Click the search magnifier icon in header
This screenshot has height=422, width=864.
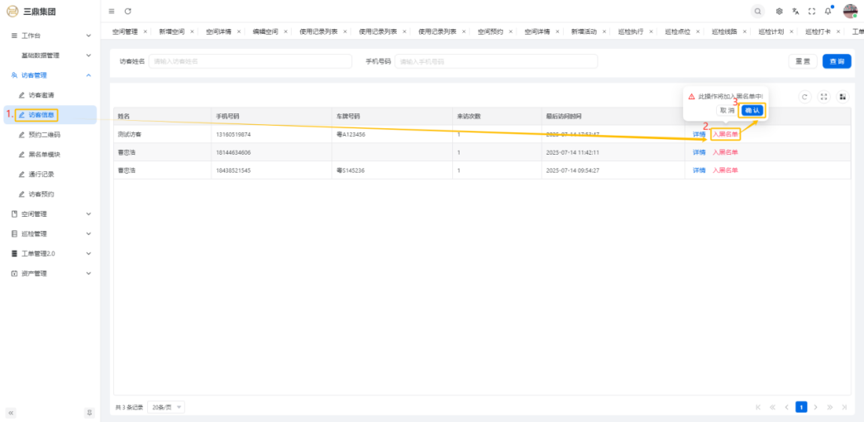[x=757, y=11]
